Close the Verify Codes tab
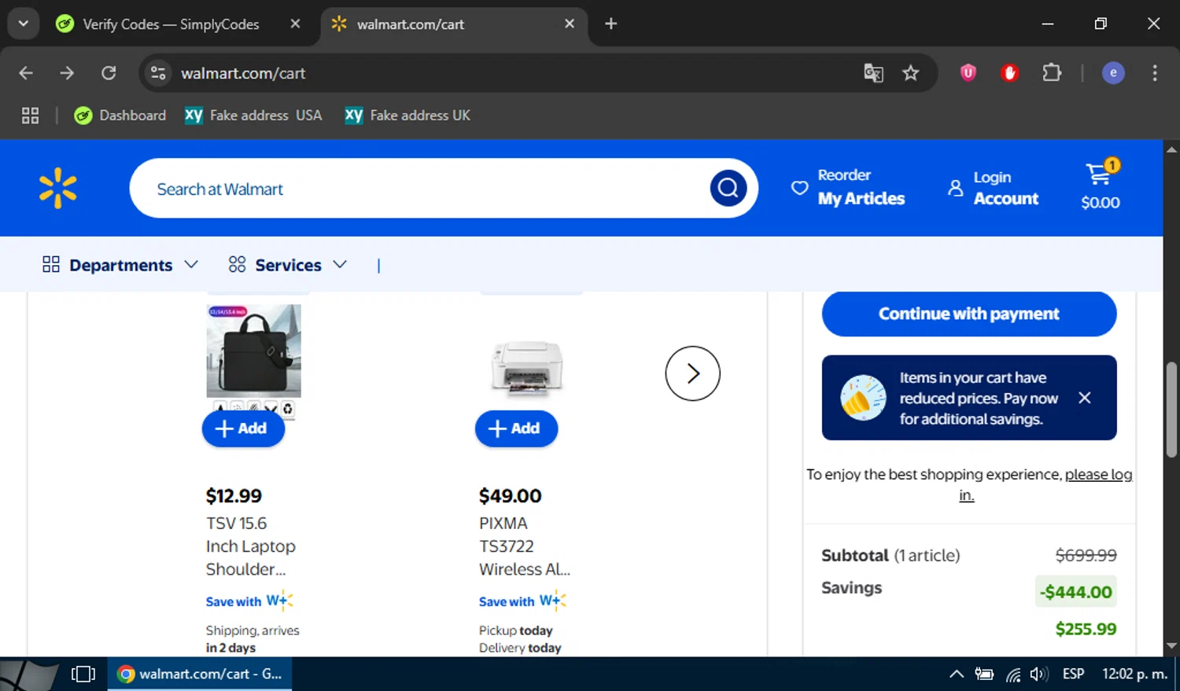This screenshot has height=691, width=1180. [295, 24]
